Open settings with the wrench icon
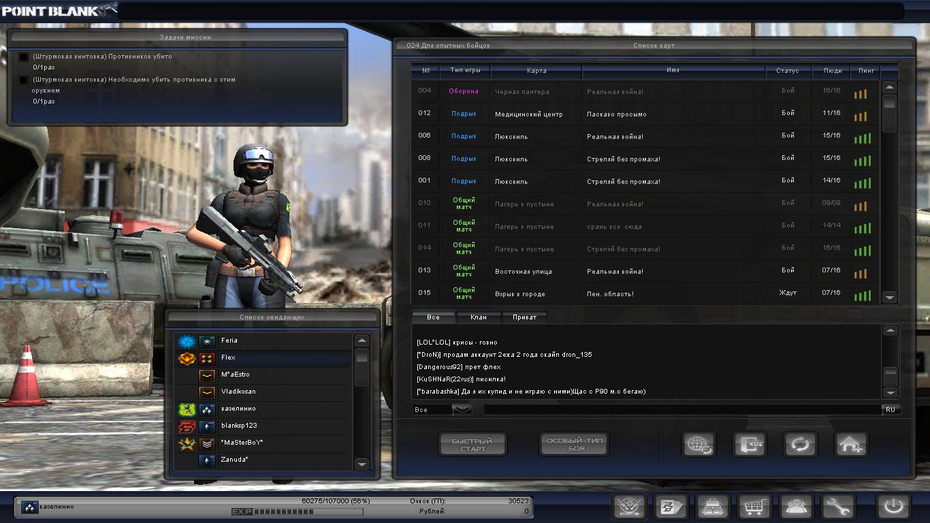Screen dimensions: 930x523 [x=837, y=507]
